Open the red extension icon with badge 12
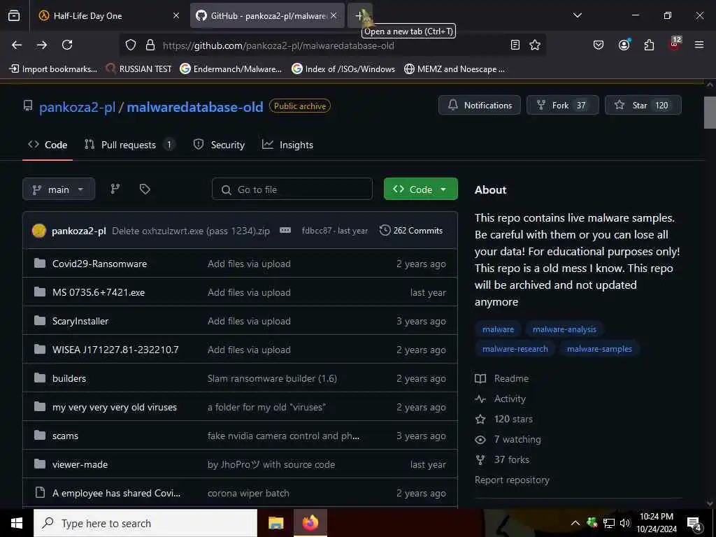The width and height of the screenshot is (716, 537). pos(675,44)
